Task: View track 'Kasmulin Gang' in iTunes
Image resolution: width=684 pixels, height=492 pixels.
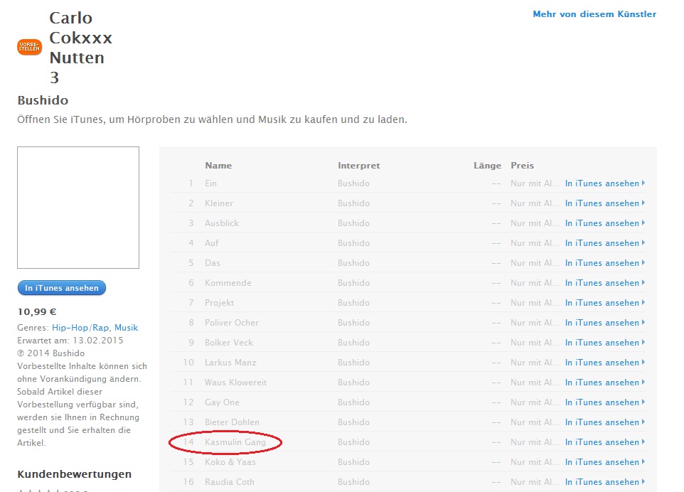Action: coord(604,442)
